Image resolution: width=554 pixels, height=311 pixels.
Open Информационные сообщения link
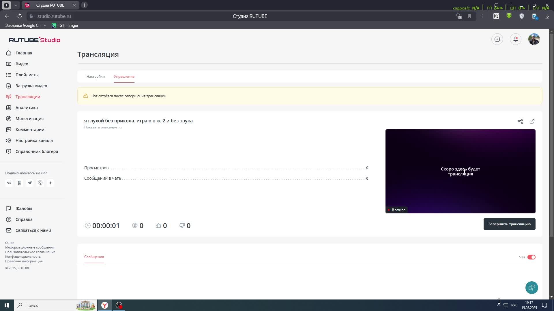tap(29, 247)
